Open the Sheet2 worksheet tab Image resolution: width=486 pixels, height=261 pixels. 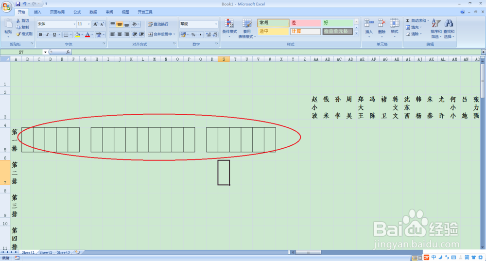click(x=46, y=252)
